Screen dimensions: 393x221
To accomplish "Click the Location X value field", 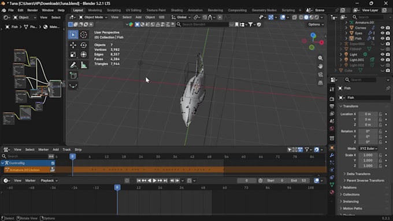I will coord(368,114).
